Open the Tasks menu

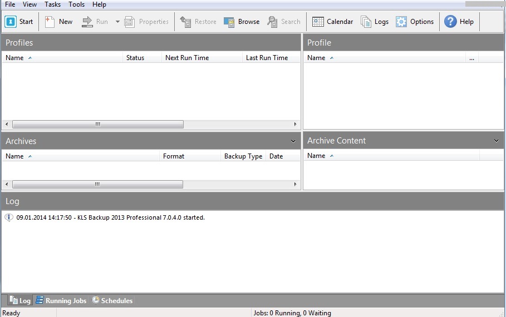point(53,4)
